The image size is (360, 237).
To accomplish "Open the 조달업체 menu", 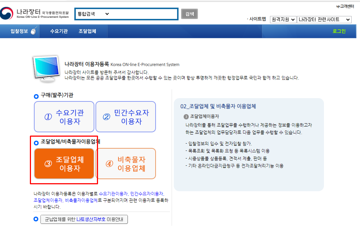I will 87,31.
